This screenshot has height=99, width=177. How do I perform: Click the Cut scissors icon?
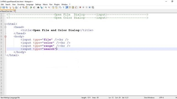pyautogui.click(x=20, y=7)
